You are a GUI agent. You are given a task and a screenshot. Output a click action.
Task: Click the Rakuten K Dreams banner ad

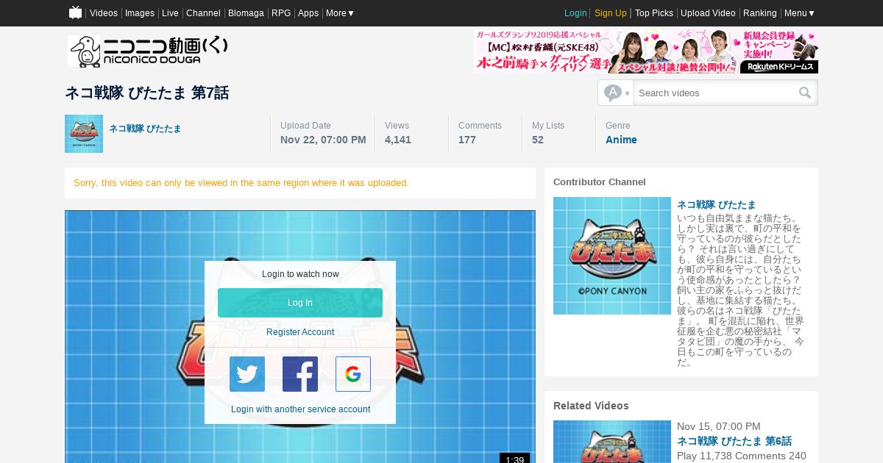(646, 51)
